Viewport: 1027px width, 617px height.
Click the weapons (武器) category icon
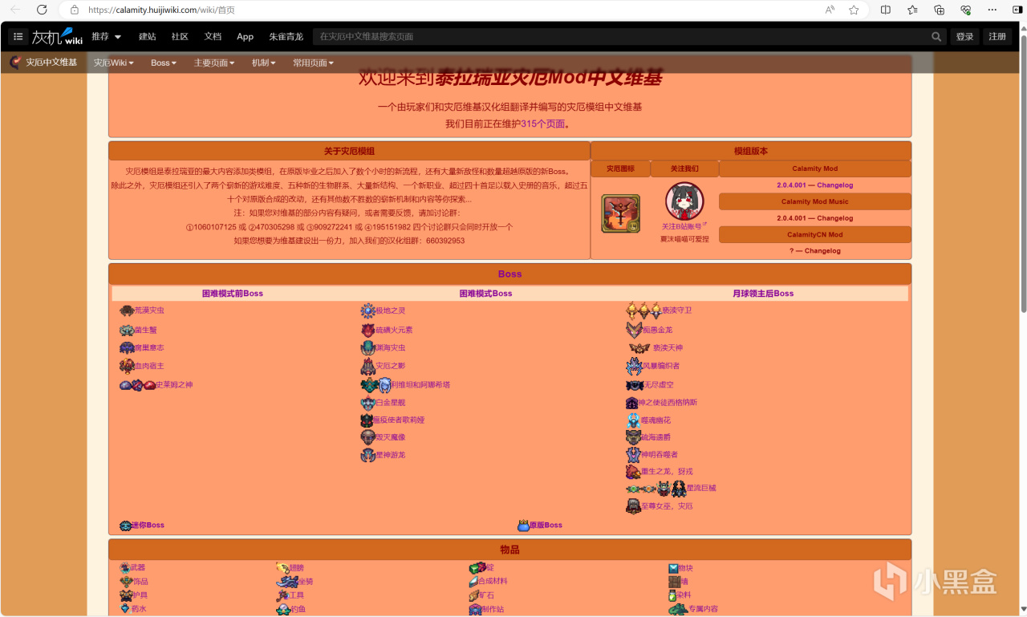click(125, 568)
